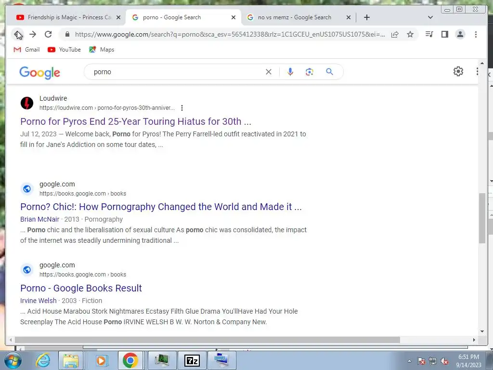This screenshot has width=493, height=370.
Task: Open the YouTube bookmark
Action: click(64, 50)
